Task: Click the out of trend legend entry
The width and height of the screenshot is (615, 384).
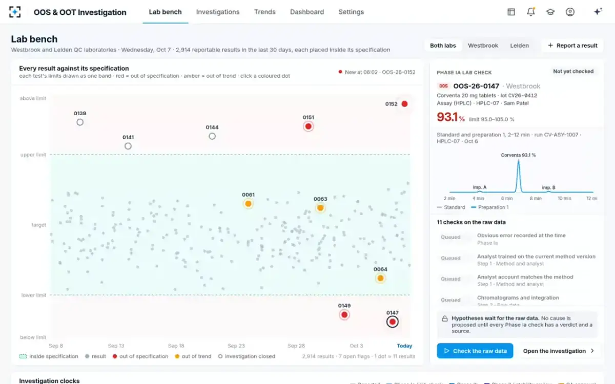Action: (193, 356)
